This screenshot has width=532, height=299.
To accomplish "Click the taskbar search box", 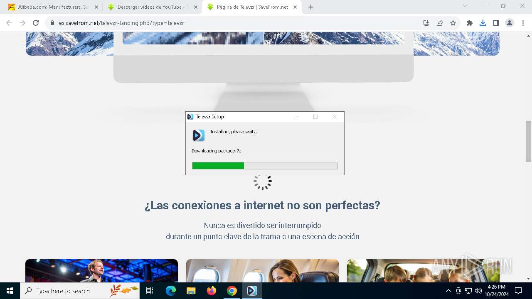I will coord(80,291).
